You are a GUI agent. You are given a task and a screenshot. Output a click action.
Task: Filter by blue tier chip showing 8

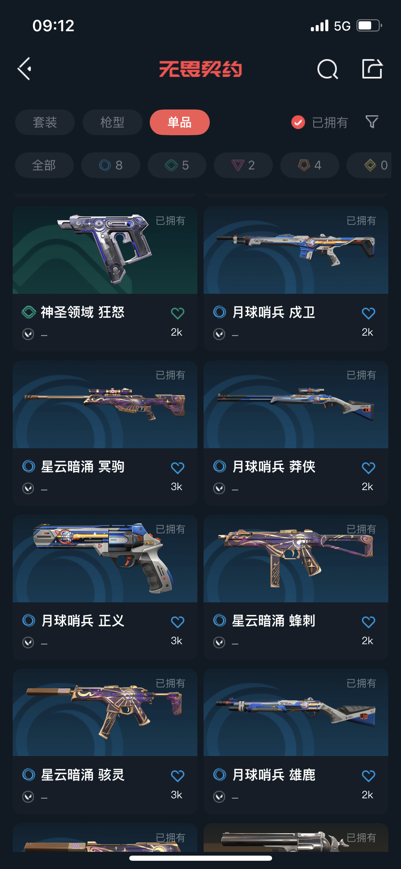(111, 165)
